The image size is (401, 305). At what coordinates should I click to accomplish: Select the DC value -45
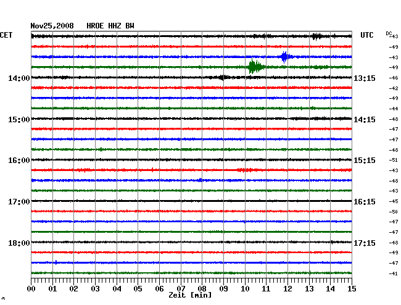[394, 201]
